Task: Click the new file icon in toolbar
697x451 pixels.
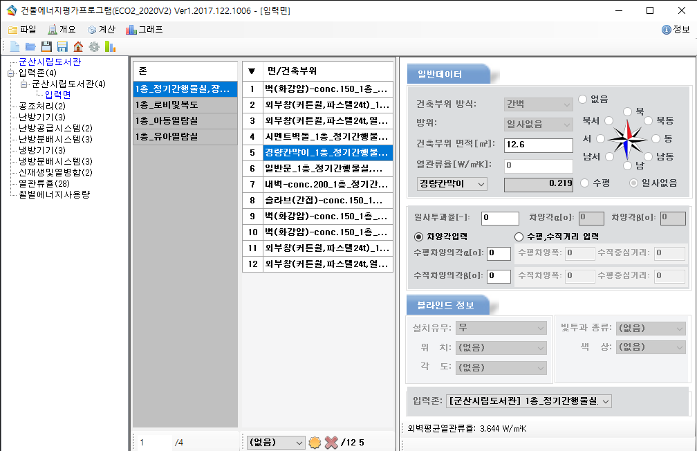Action: coord(14,47)
